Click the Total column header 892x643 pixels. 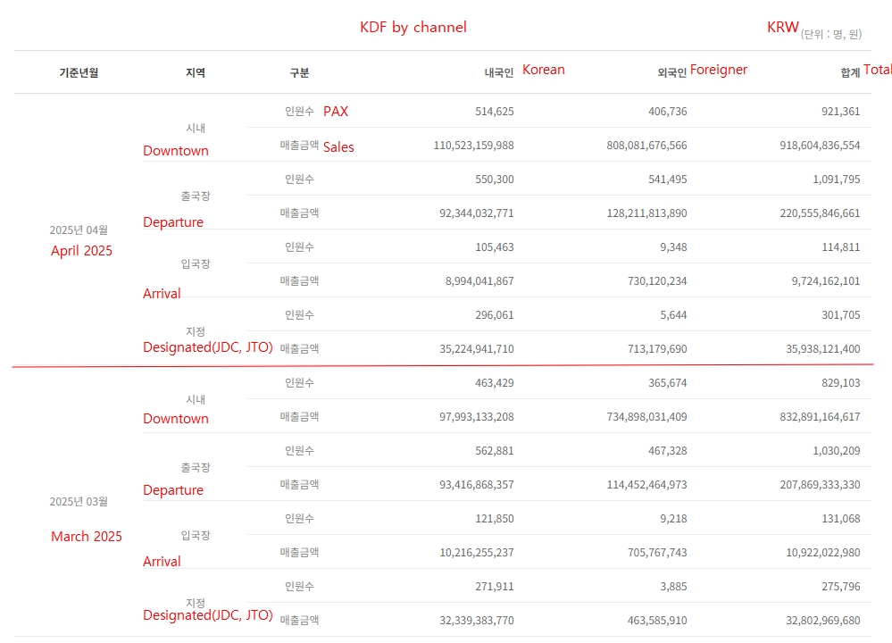[x=877, y=70]
